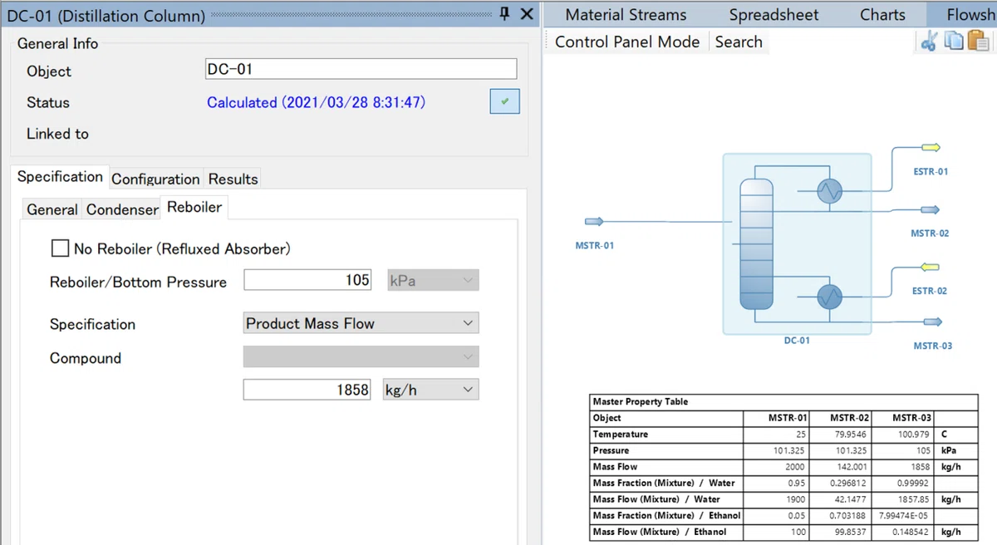Click the Calculated status text

(x=317, y=102)
